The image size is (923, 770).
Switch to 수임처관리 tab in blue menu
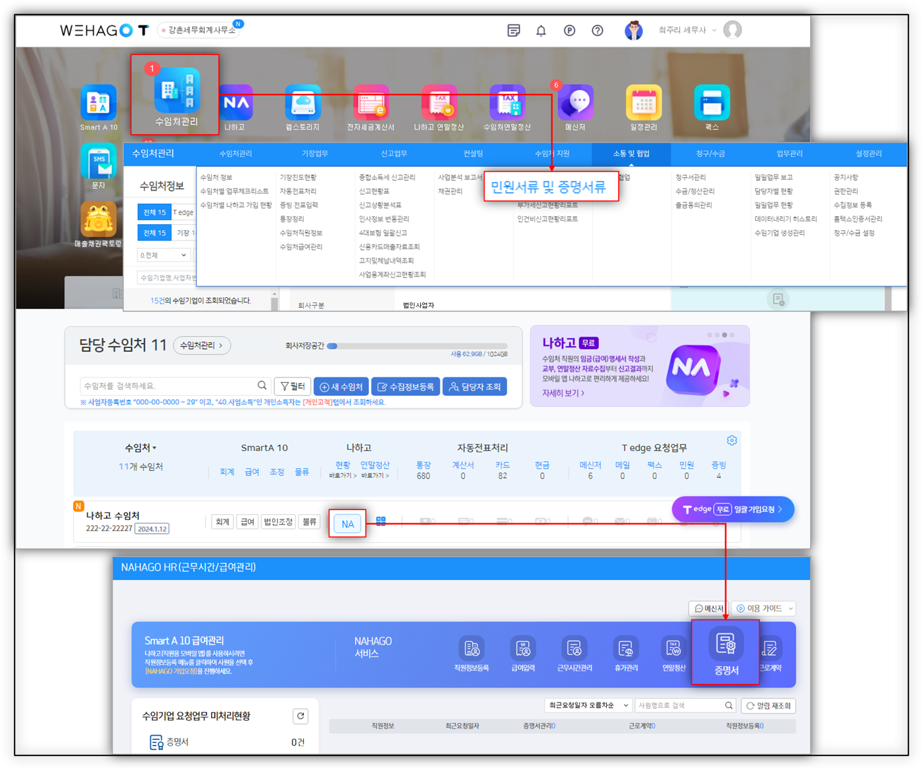[235, 154]
